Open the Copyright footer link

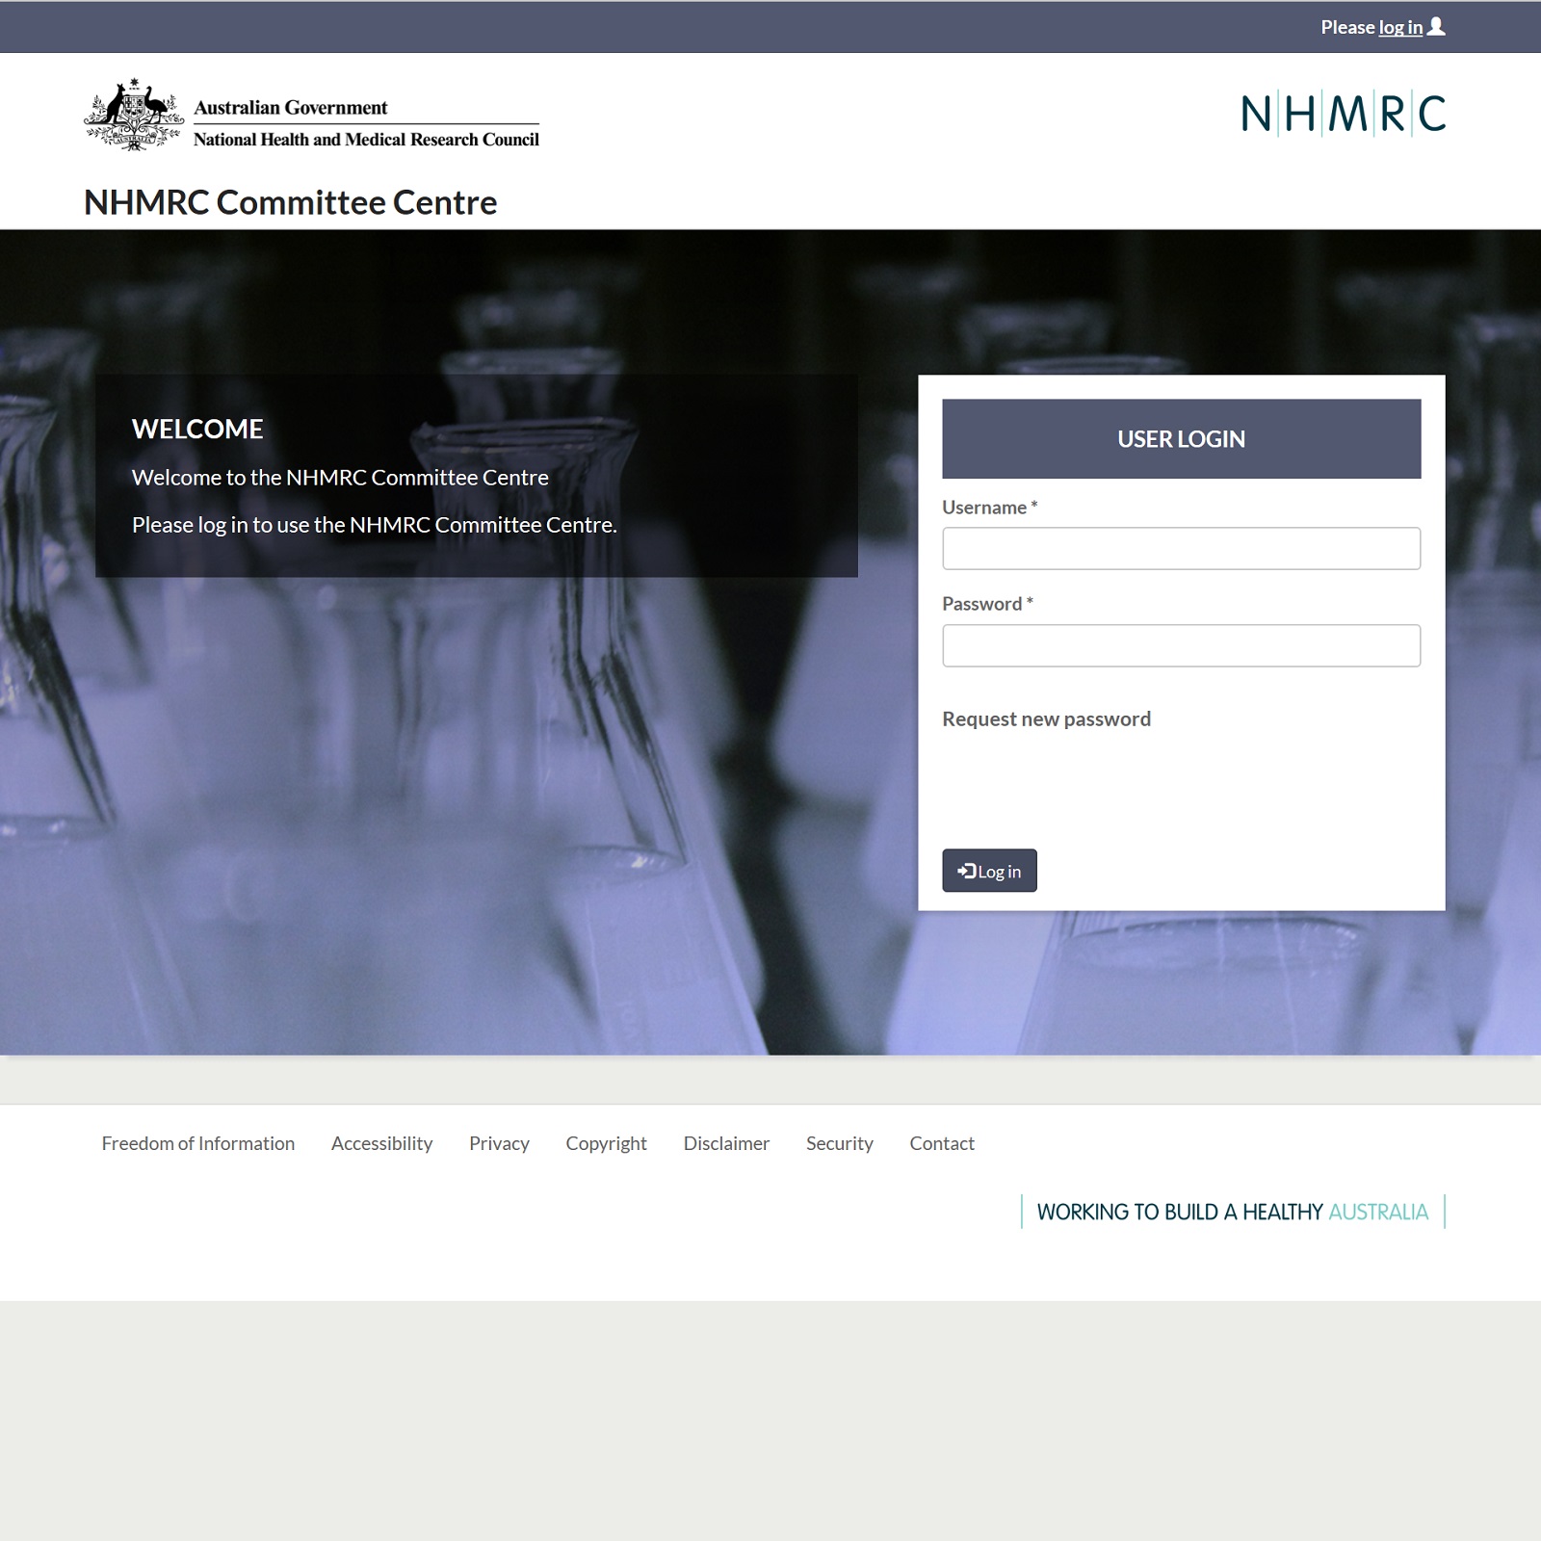(x=606, y=1143)
